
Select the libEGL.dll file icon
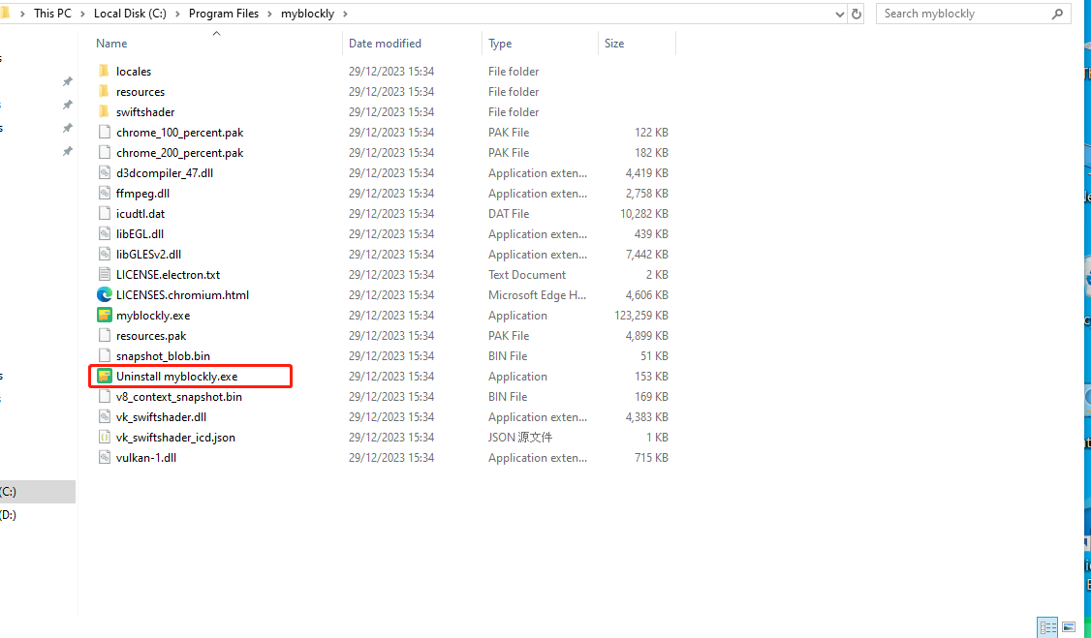(x=105, y=233)
